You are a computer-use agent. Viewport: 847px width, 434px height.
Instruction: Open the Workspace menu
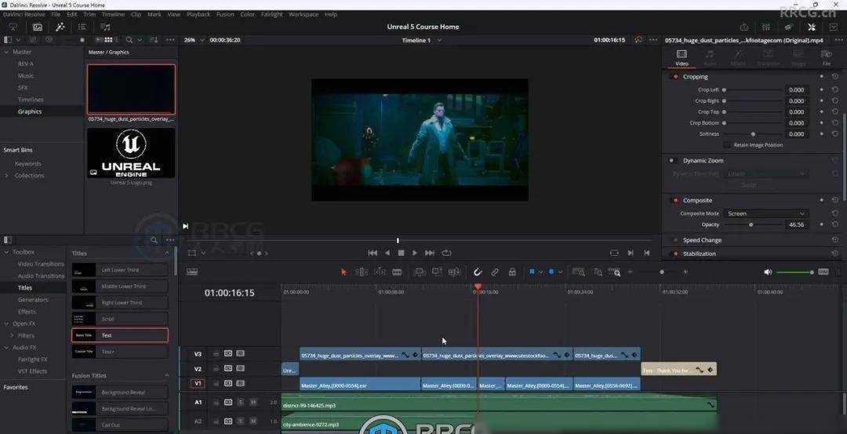click(304, 15)
